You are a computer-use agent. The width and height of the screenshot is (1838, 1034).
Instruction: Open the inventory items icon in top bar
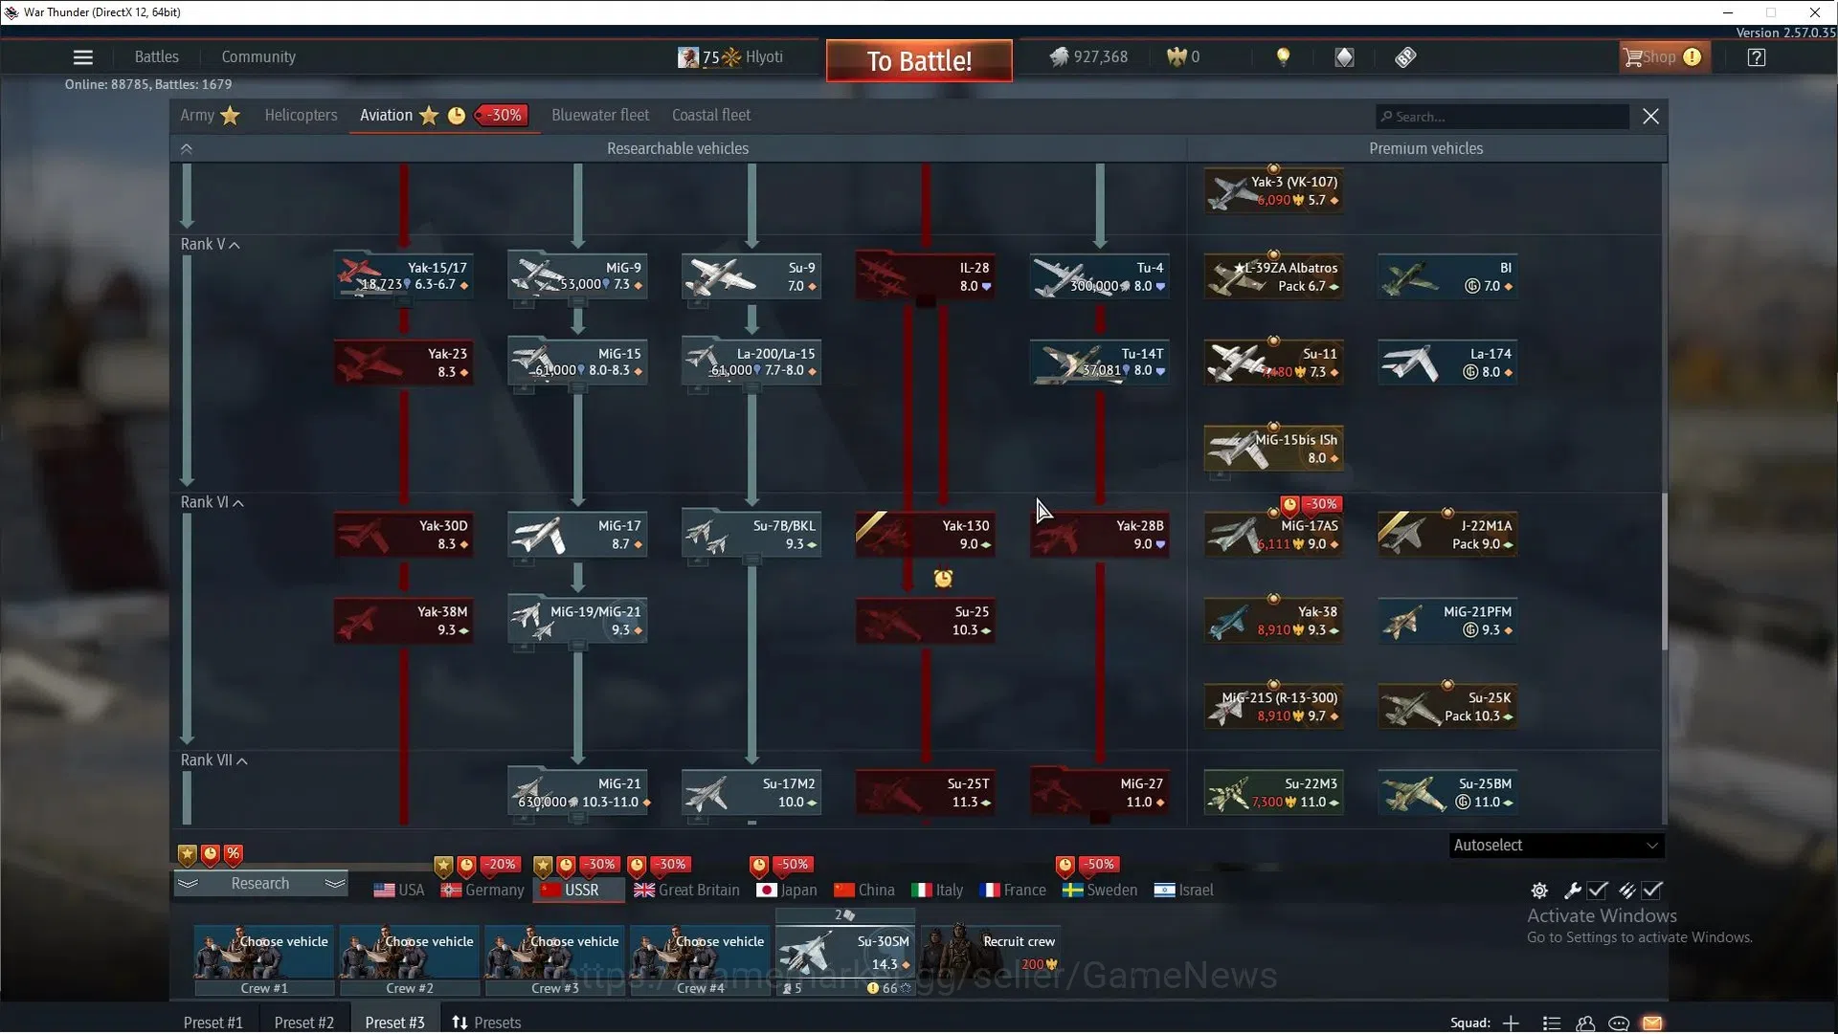(x=1344, y=57)
